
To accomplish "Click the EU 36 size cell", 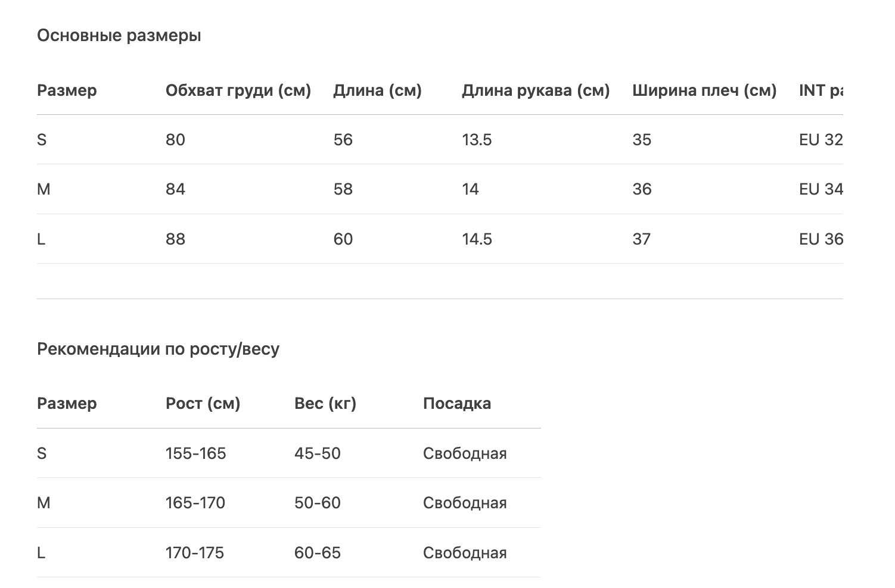I will [821, 239].
